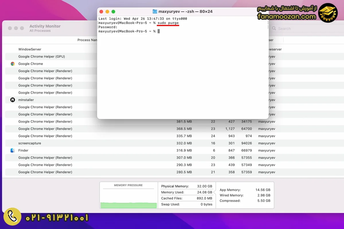Click the 847 ports value in Finder row
Screen dimensions: 344x229
(x=231, y=150)
